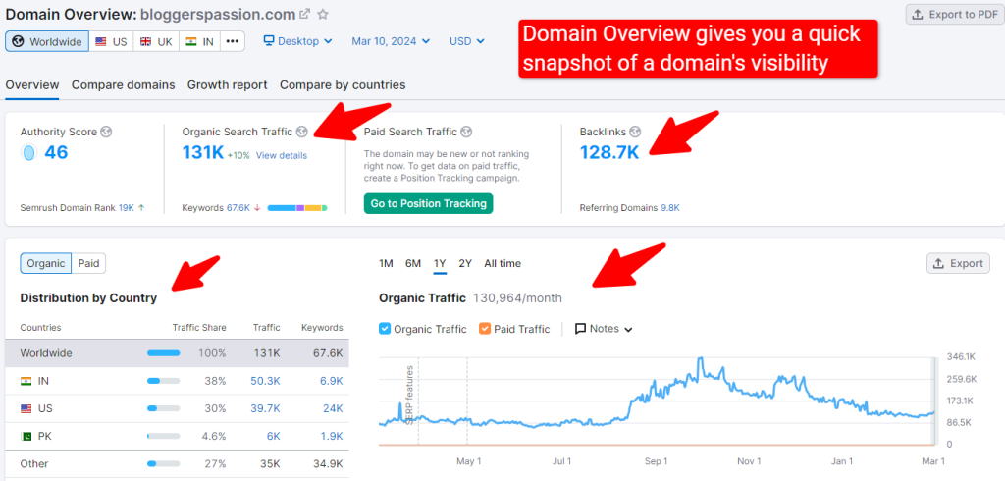
Task: Open the Mar 10, 2024 date dropdown
Action: 391,41
